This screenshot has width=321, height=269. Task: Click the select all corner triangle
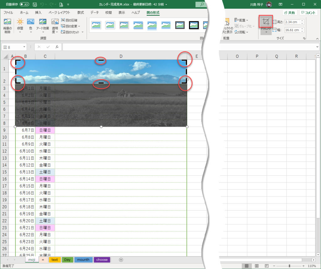(x=5, y=56)
